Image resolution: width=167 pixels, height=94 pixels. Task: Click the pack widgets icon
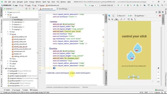[128, 19]
